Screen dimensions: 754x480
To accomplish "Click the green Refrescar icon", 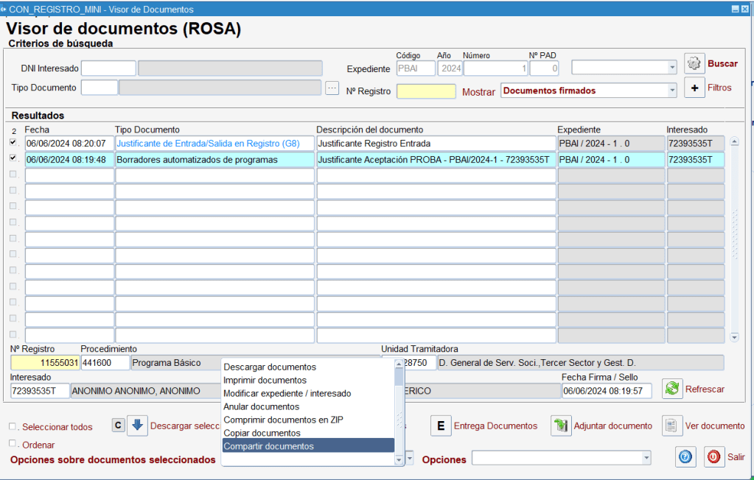I will (x=671, y=389).
